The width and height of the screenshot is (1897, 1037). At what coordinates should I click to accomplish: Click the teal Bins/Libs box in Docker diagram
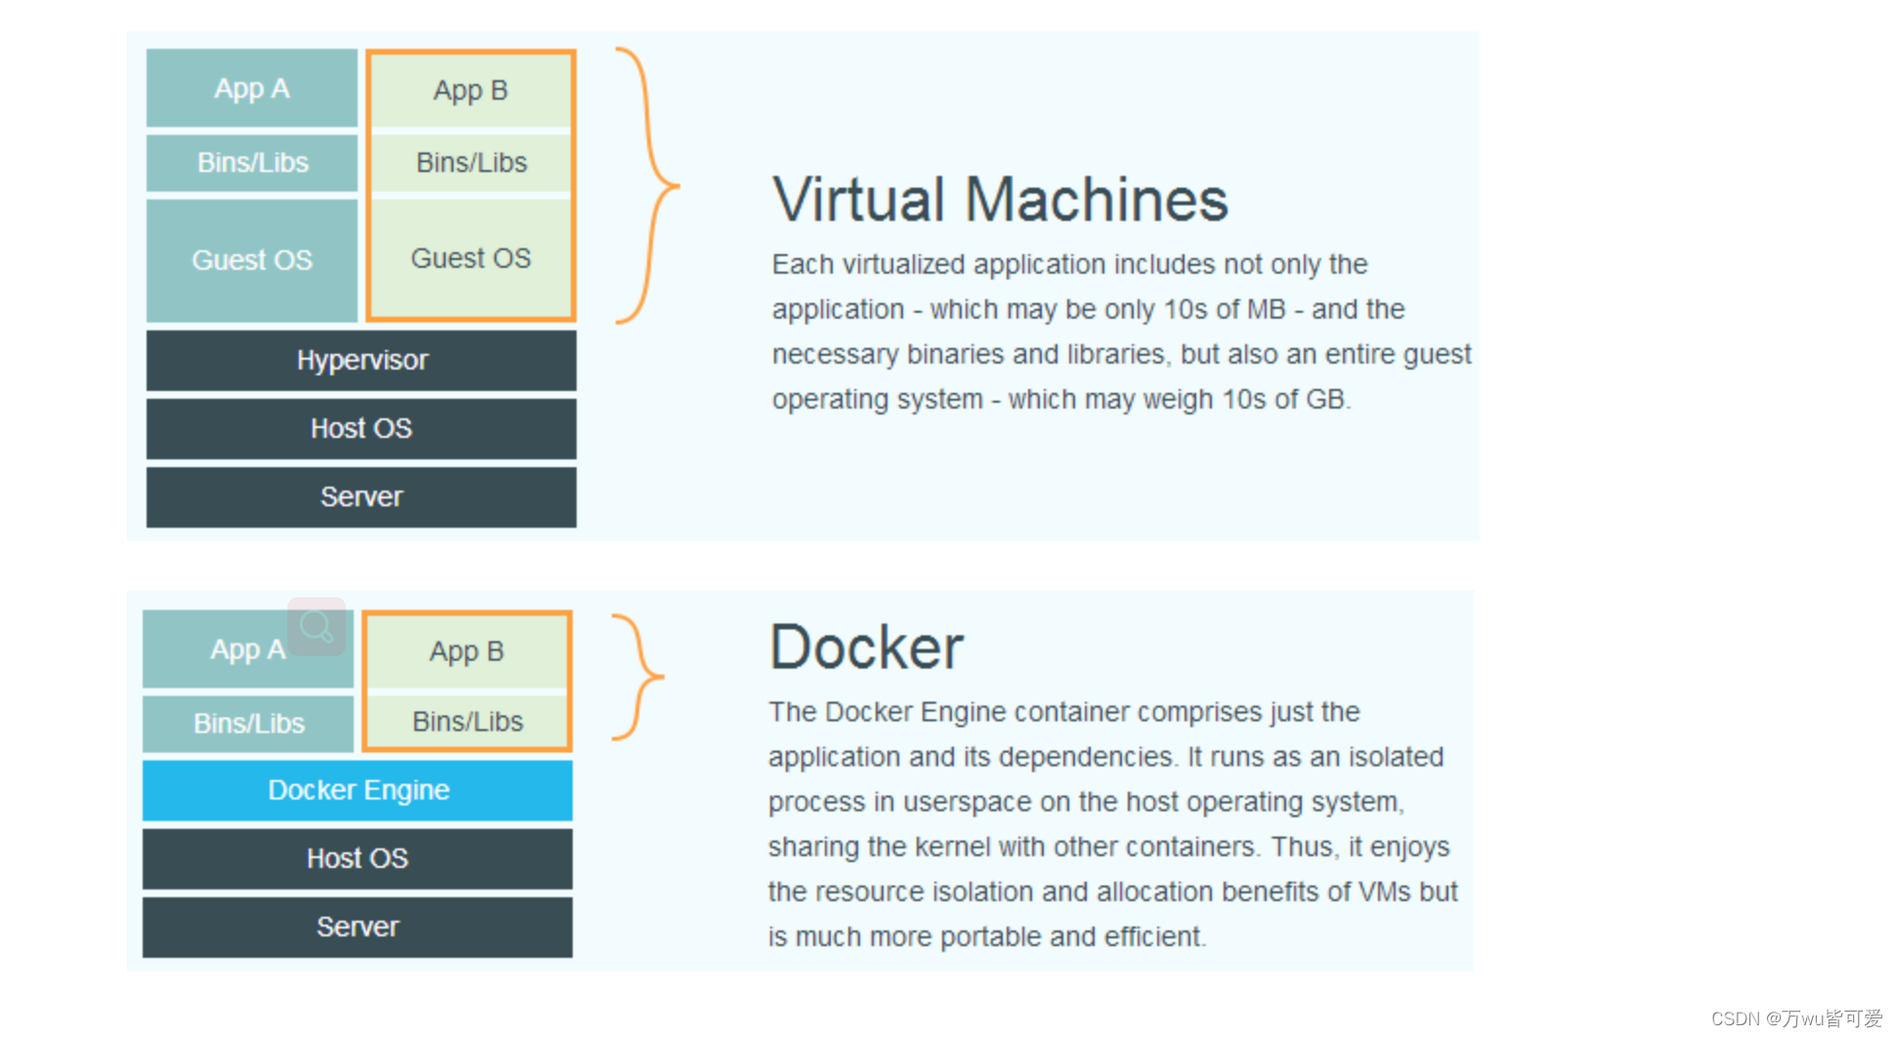click(248, 724)
